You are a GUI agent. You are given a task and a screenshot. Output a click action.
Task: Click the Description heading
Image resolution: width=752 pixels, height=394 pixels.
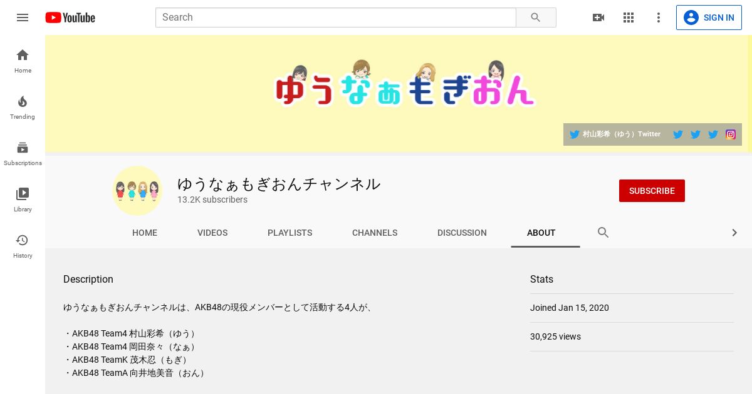pyautogui.click(x=88, y=279)
